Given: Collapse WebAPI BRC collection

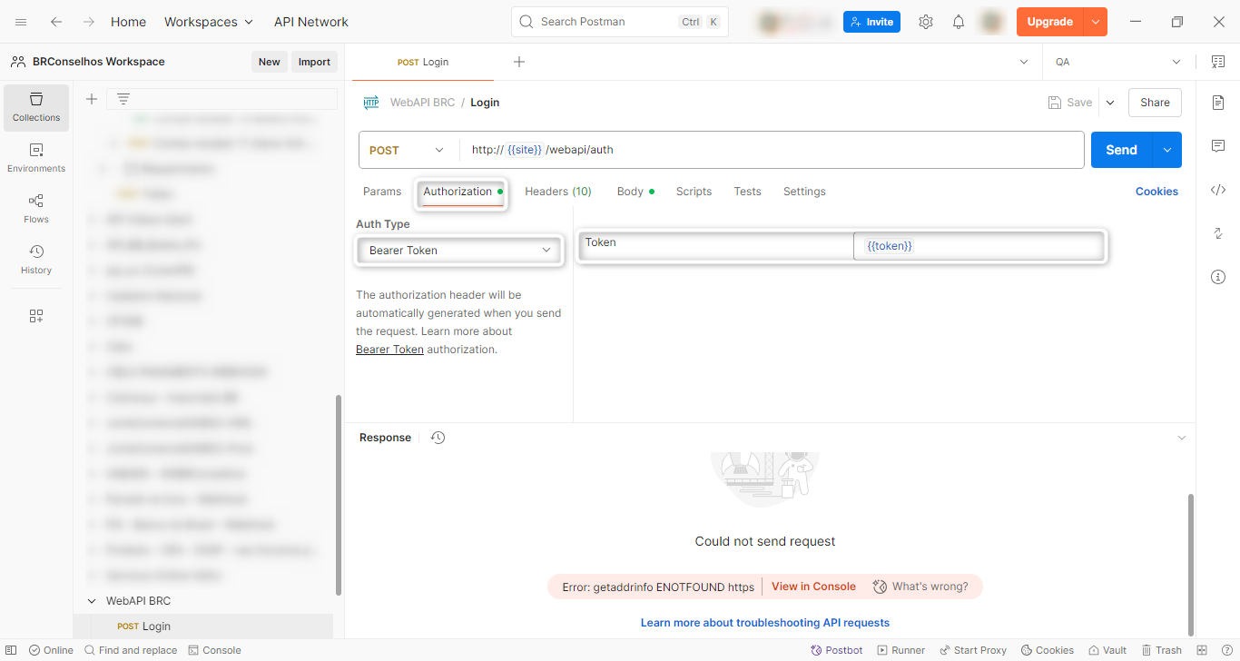Looking at the screenshot, I should [92, 601].
